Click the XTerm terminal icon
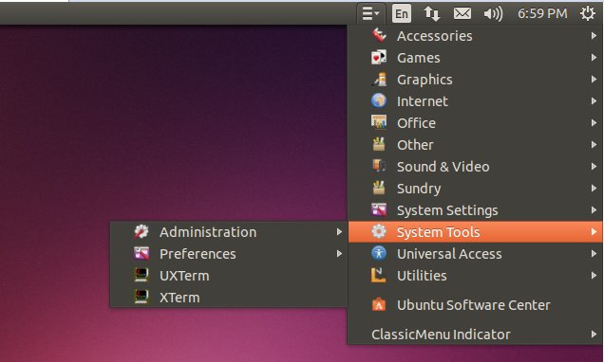The width and height of the screenshot is (604, 362). pos(142,297)
